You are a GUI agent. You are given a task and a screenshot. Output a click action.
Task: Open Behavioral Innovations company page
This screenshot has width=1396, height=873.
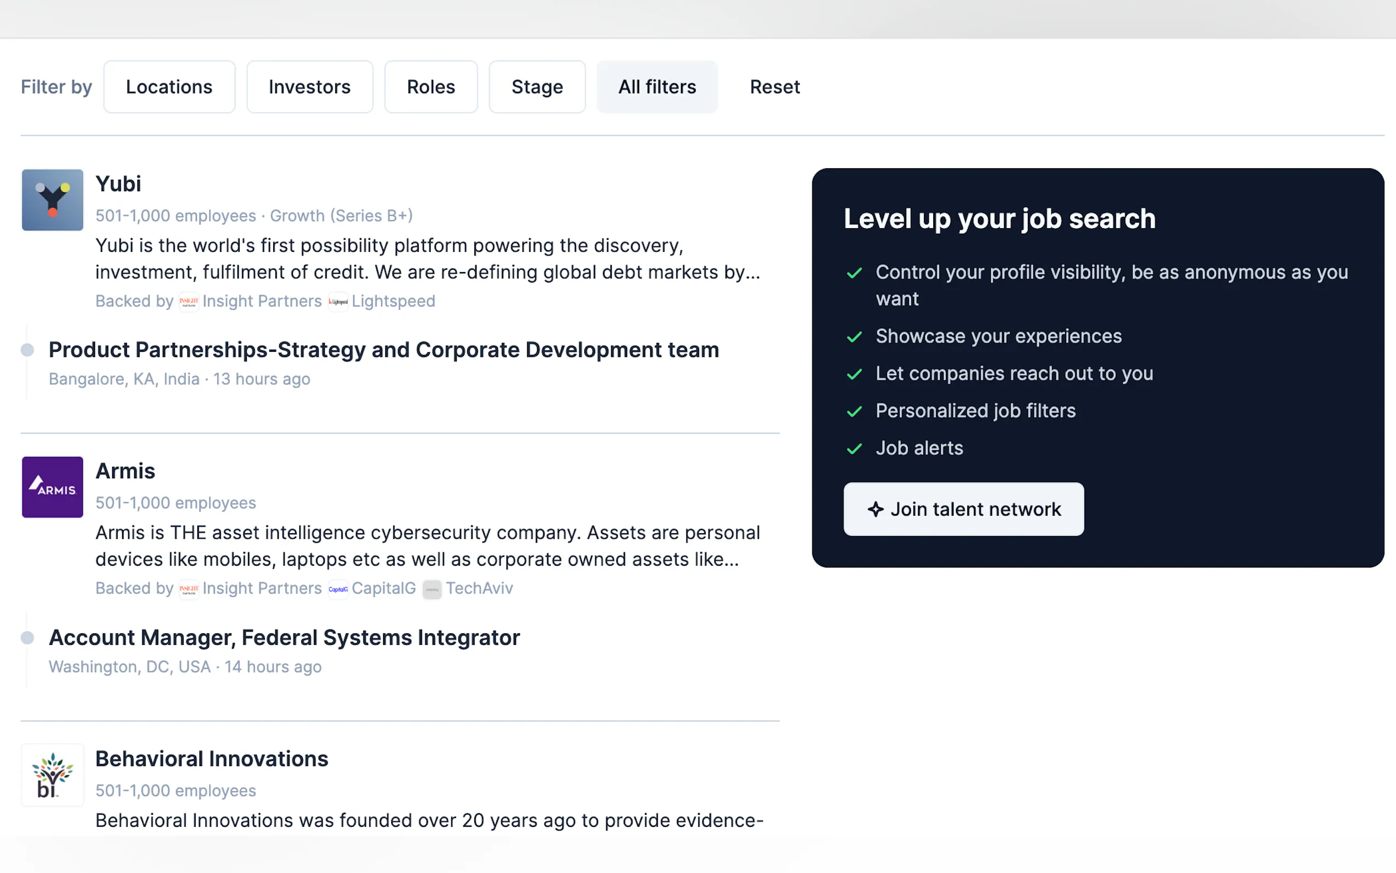tap(211, 758)
